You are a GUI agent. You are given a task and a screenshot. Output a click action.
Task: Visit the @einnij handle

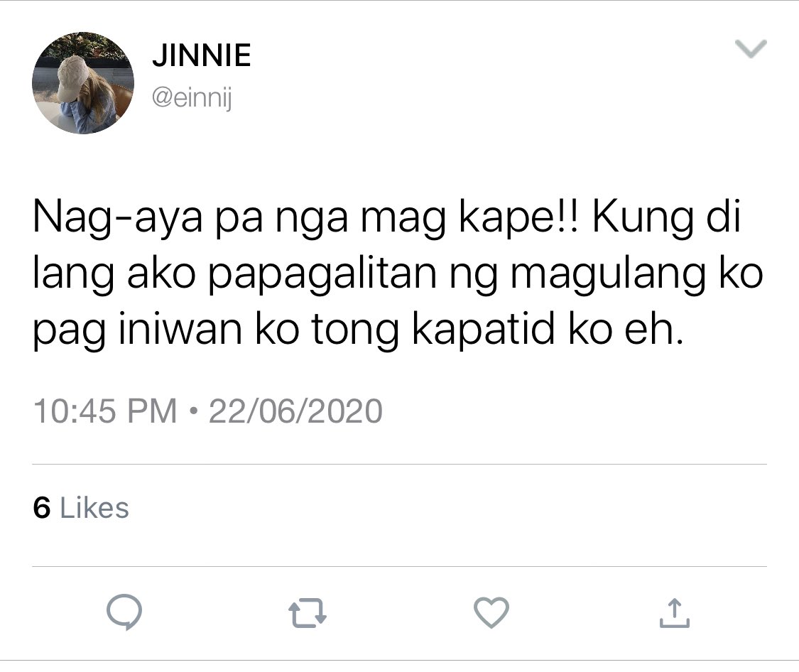[192, 97]
